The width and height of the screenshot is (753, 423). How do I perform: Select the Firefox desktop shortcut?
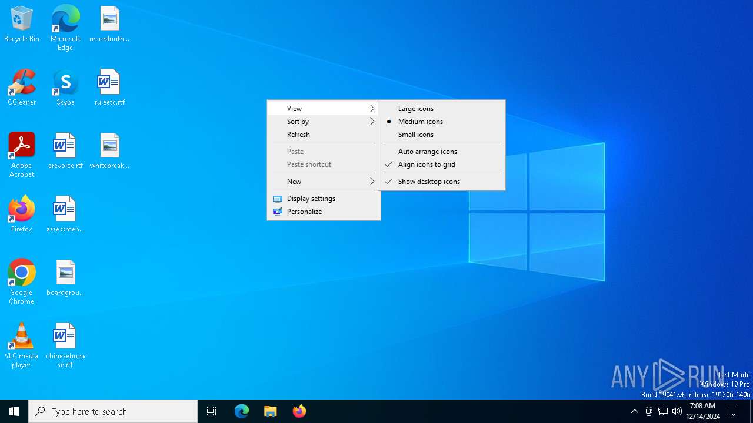click(x=22, y=215)
